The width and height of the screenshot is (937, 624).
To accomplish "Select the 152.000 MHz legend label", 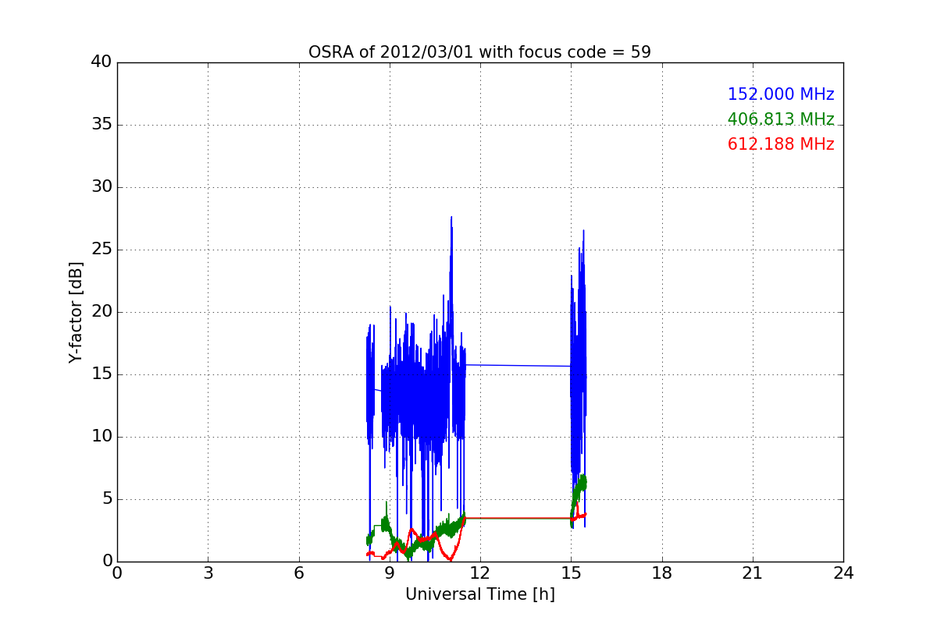I will pos(781,94).
